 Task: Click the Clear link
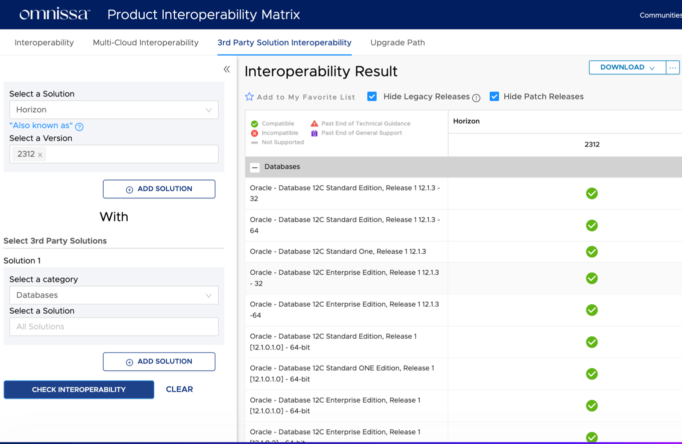click(179, 389)
